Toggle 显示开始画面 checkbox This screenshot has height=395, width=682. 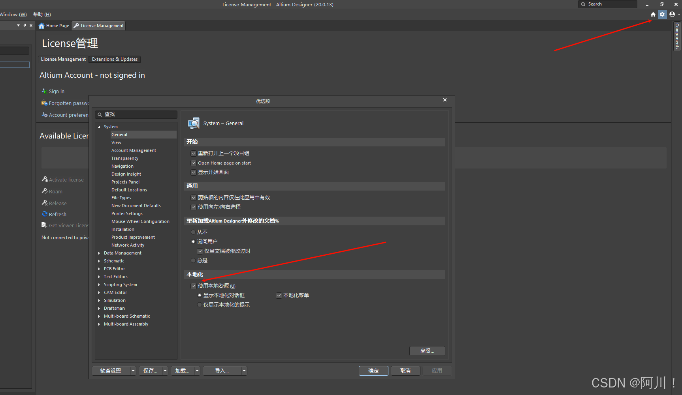pos(194,172)
